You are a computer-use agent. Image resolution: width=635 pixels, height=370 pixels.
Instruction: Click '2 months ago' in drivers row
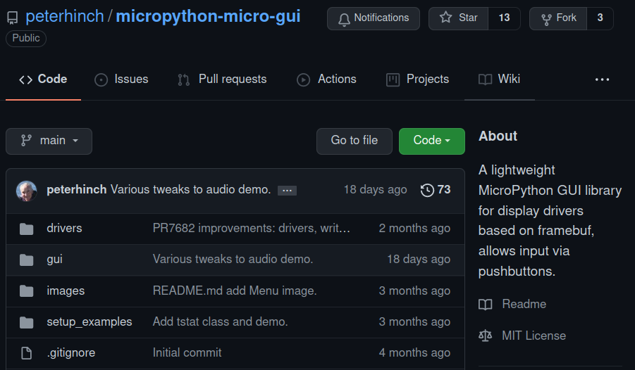point(414,228)
